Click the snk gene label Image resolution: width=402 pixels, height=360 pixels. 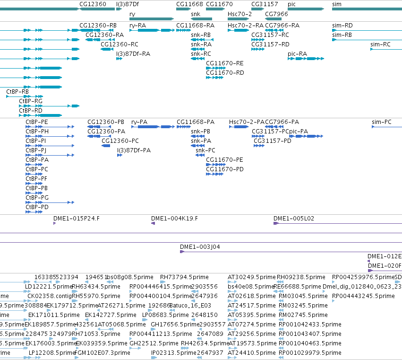coord(196,14)
